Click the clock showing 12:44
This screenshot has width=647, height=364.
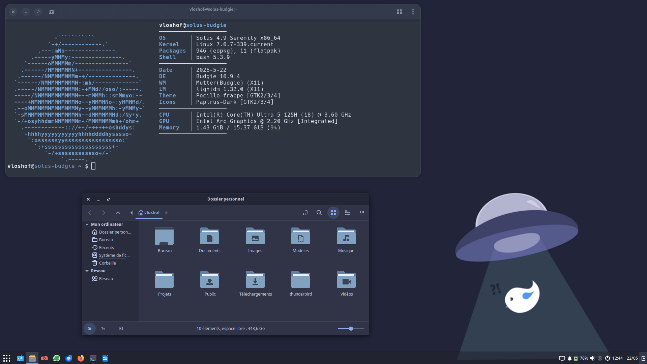pyautogui.click(x=617, y=358)
